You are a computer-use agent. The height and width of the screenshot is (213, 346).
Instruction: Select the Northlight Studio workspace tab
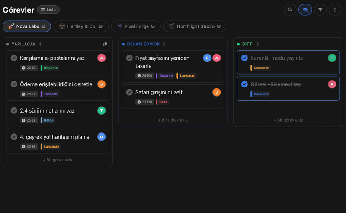pyautogui.click(x=195, y=26)
